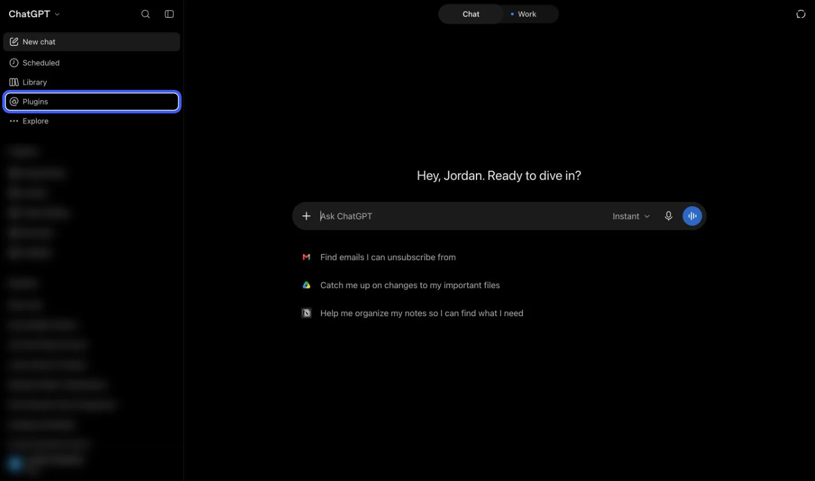This screenshot has height=481, width=815.
Task: Click the Library books icon
Action: tap(14, 82)
